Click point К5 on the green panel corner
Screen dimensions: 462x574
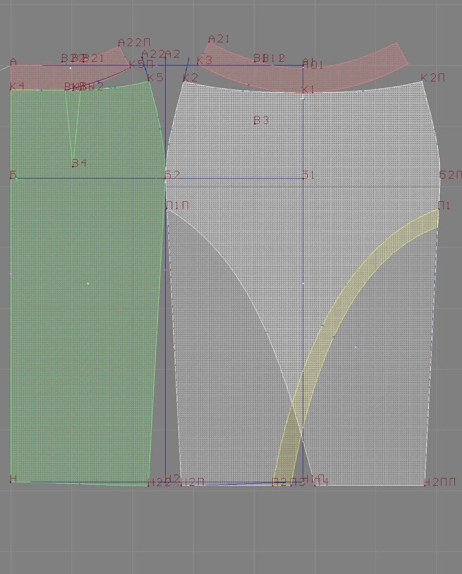pos(148,81)
